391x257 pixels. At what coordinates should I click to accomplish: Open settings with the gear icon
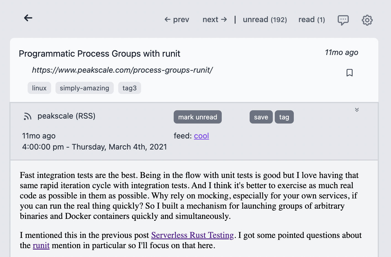click(x=367, y=20)
